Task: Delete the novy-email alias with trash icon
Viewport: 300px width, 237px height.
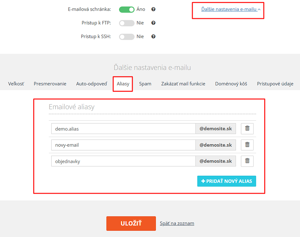Action: (x=247, y=145)
